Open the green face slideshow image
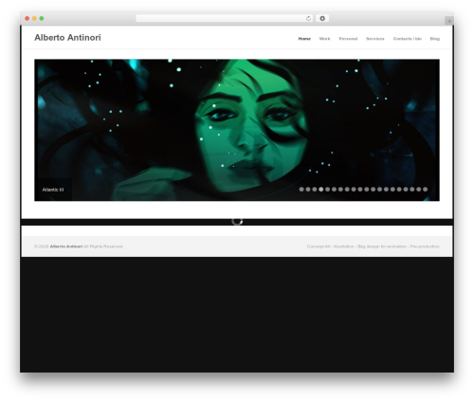Screen dimensions: 474x401 pos(237,130)
